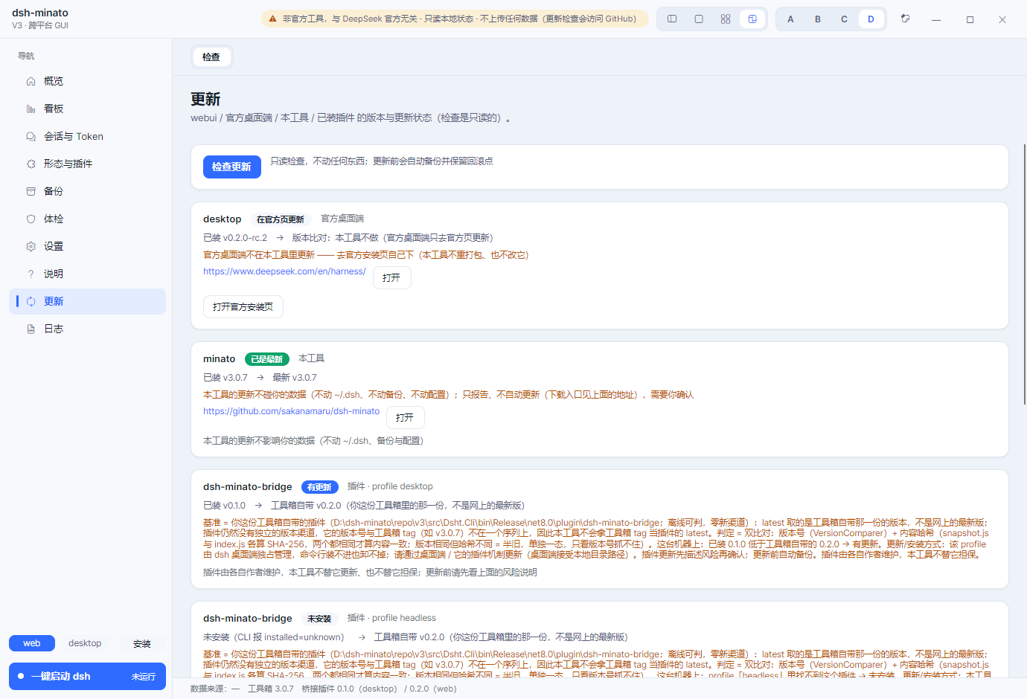The image size is (1027, 699).
Task: Click 打开 next to deepseek harness link
Action: pos(391,277)
